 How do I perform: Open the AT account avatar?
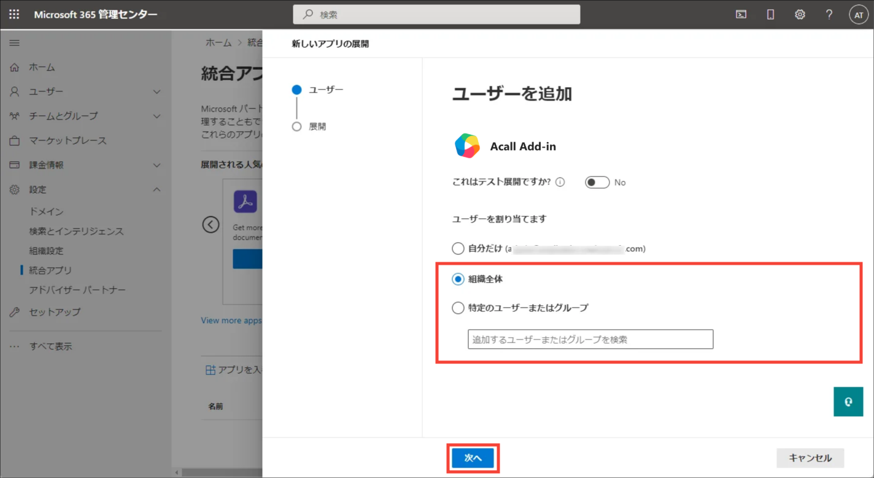coord(858,15)
